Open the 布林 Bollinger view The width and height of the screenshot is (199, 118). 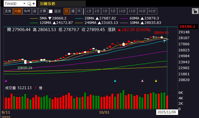click(27, 11)
